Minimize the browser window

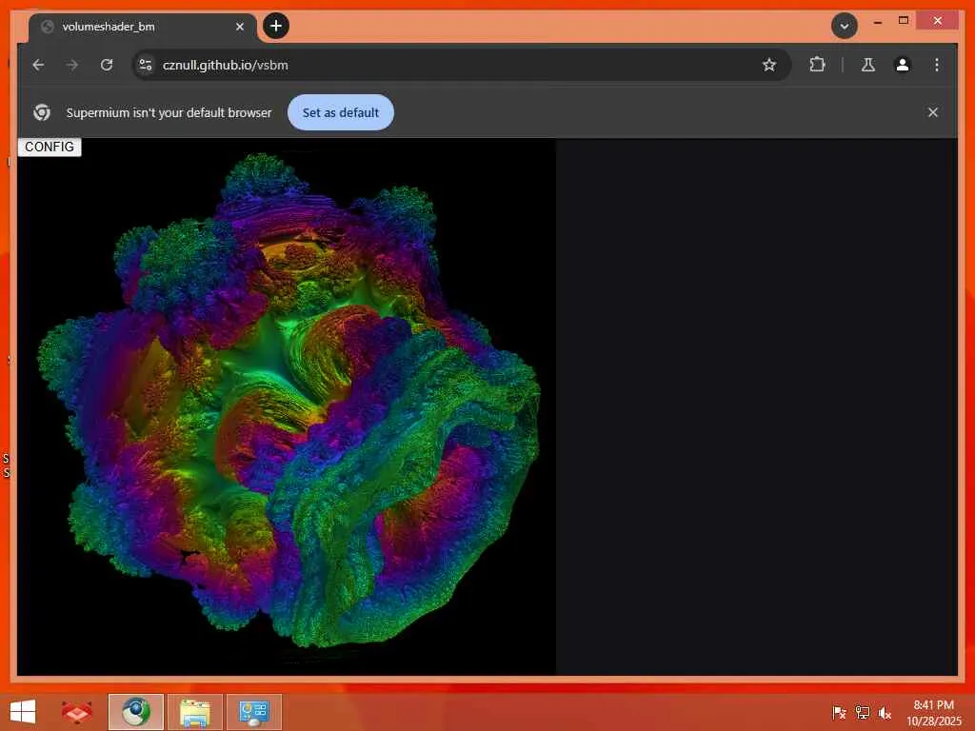(x=877, y=21)
